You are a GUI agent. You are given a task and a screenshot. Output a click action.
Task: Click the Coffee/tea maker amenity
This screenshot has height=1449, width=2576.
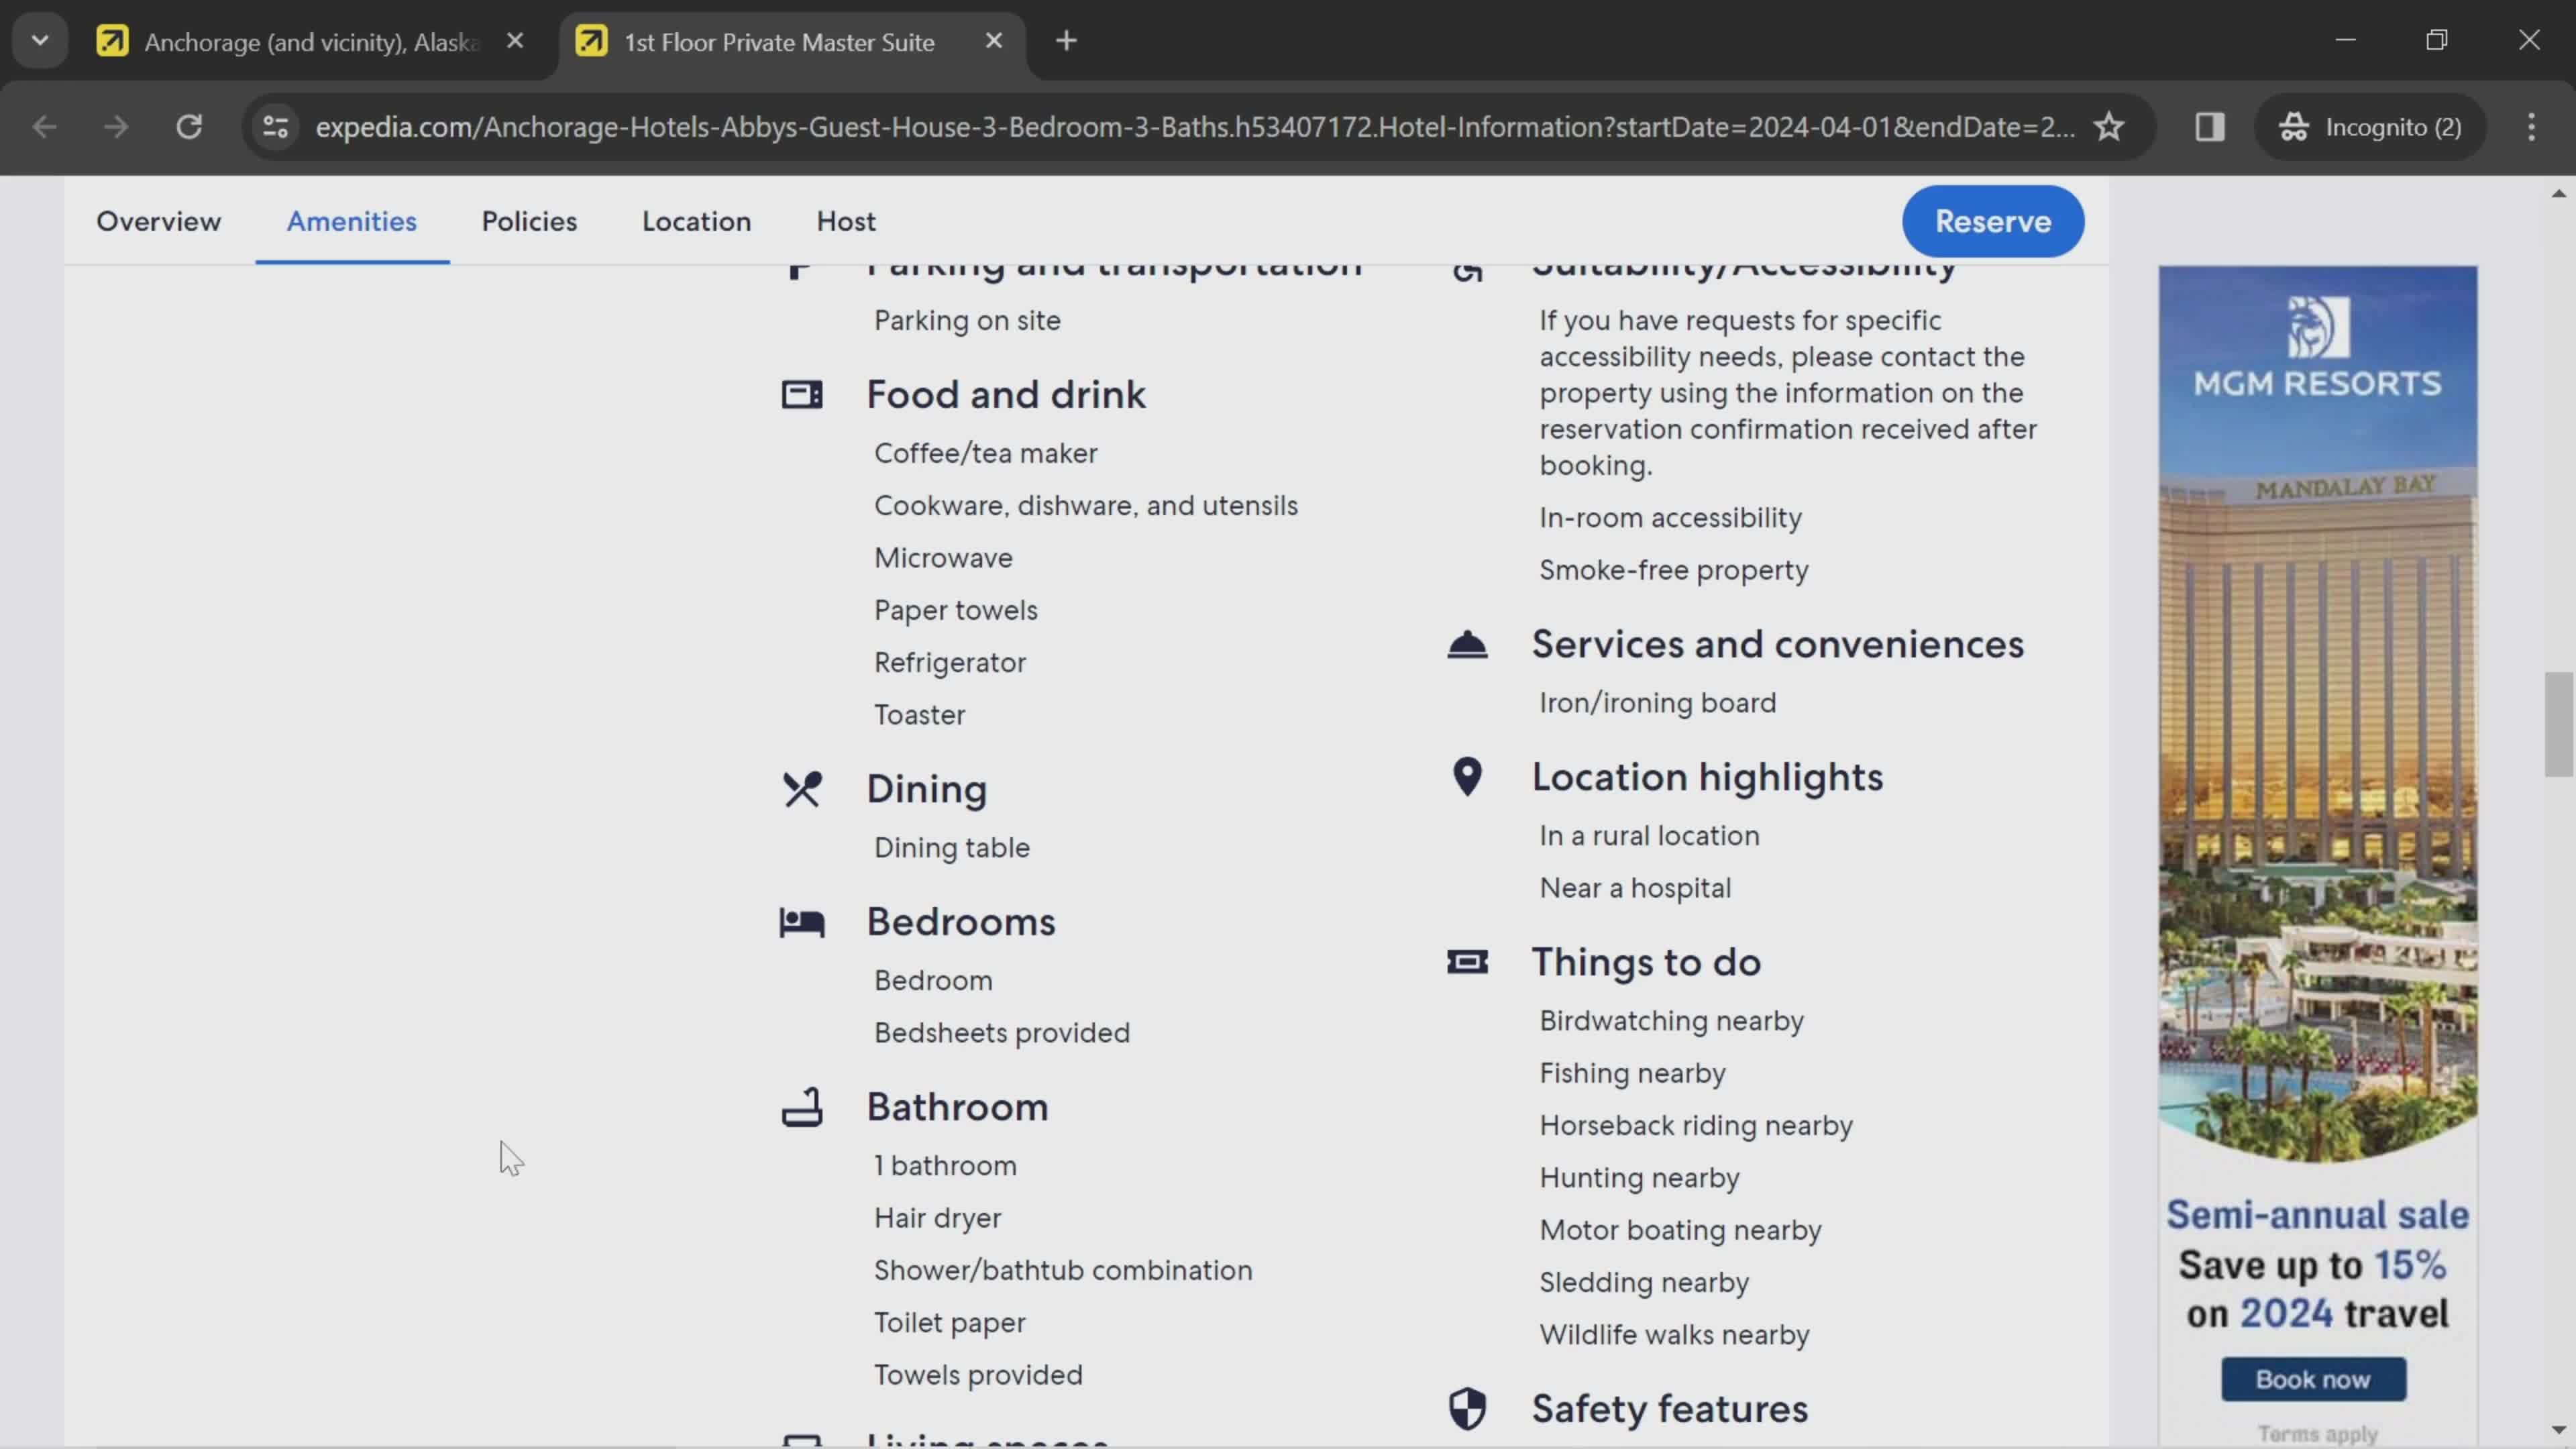pyautogui.click(x=985, y=454)
